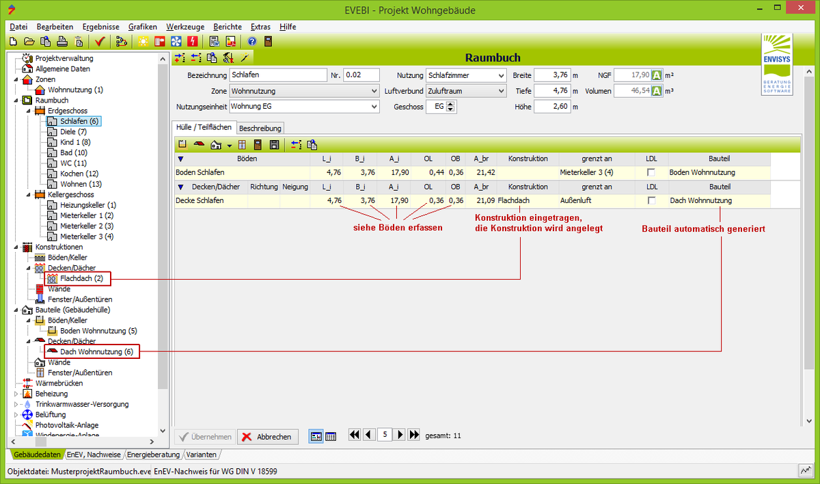
Task: Click the red lightning bolt toolbar icon
Action: pyautogui.click(x=192, y=42)
